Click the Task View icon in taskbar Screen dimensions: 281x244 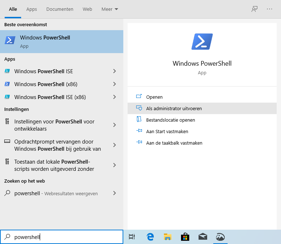point(132,236)
